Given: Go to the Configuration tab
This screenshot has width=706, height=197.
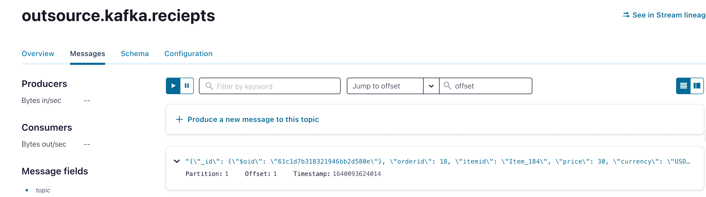Looking at the screenshot, I should tap(188, 54).
